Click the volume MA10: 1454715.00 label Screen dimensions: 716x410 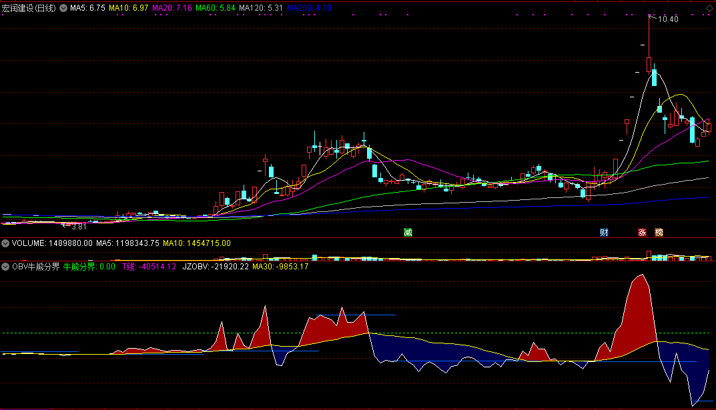[197, 243]
